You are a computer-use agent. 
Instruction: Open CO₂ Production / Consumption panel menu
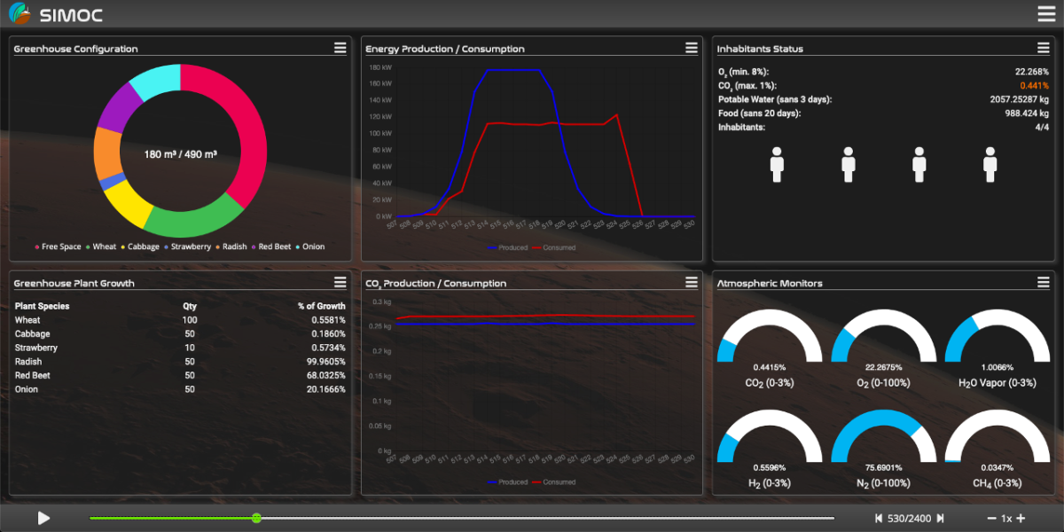click(x=692, y=282)
